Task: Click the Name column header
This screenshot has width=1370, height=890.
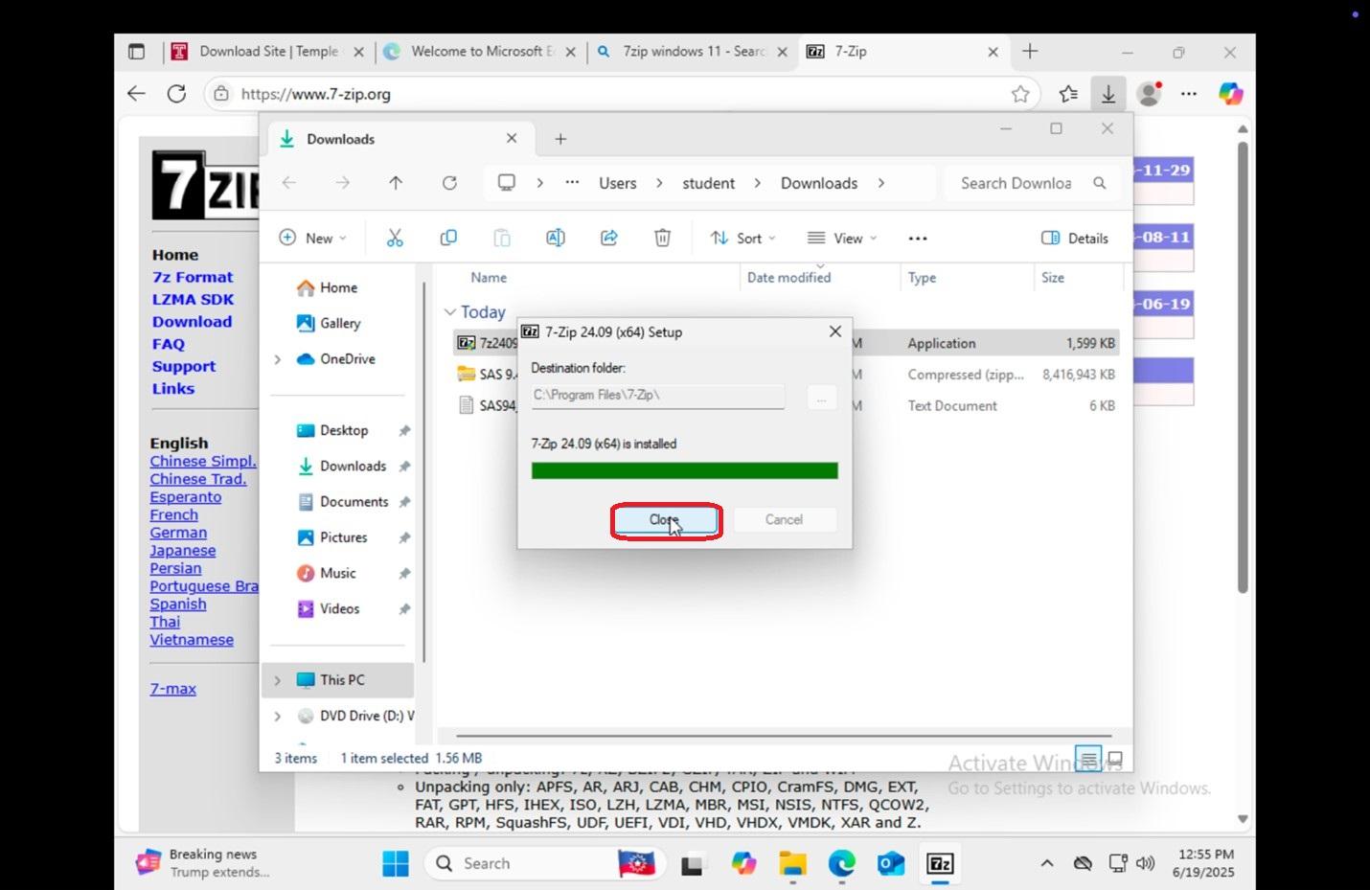Action: pyautogui.click(x=489, y=278)
